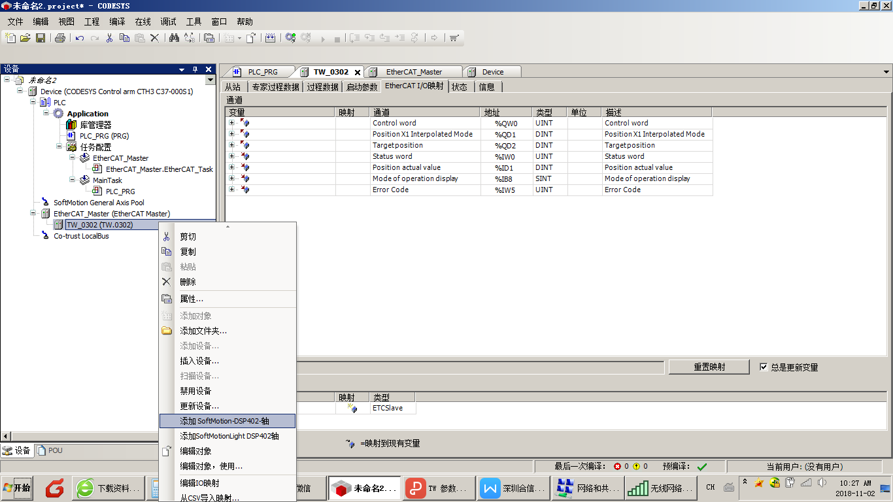This screenshot has width=893, height=502.
Task: Create a new project from toolbar
Action: point(10,38)
